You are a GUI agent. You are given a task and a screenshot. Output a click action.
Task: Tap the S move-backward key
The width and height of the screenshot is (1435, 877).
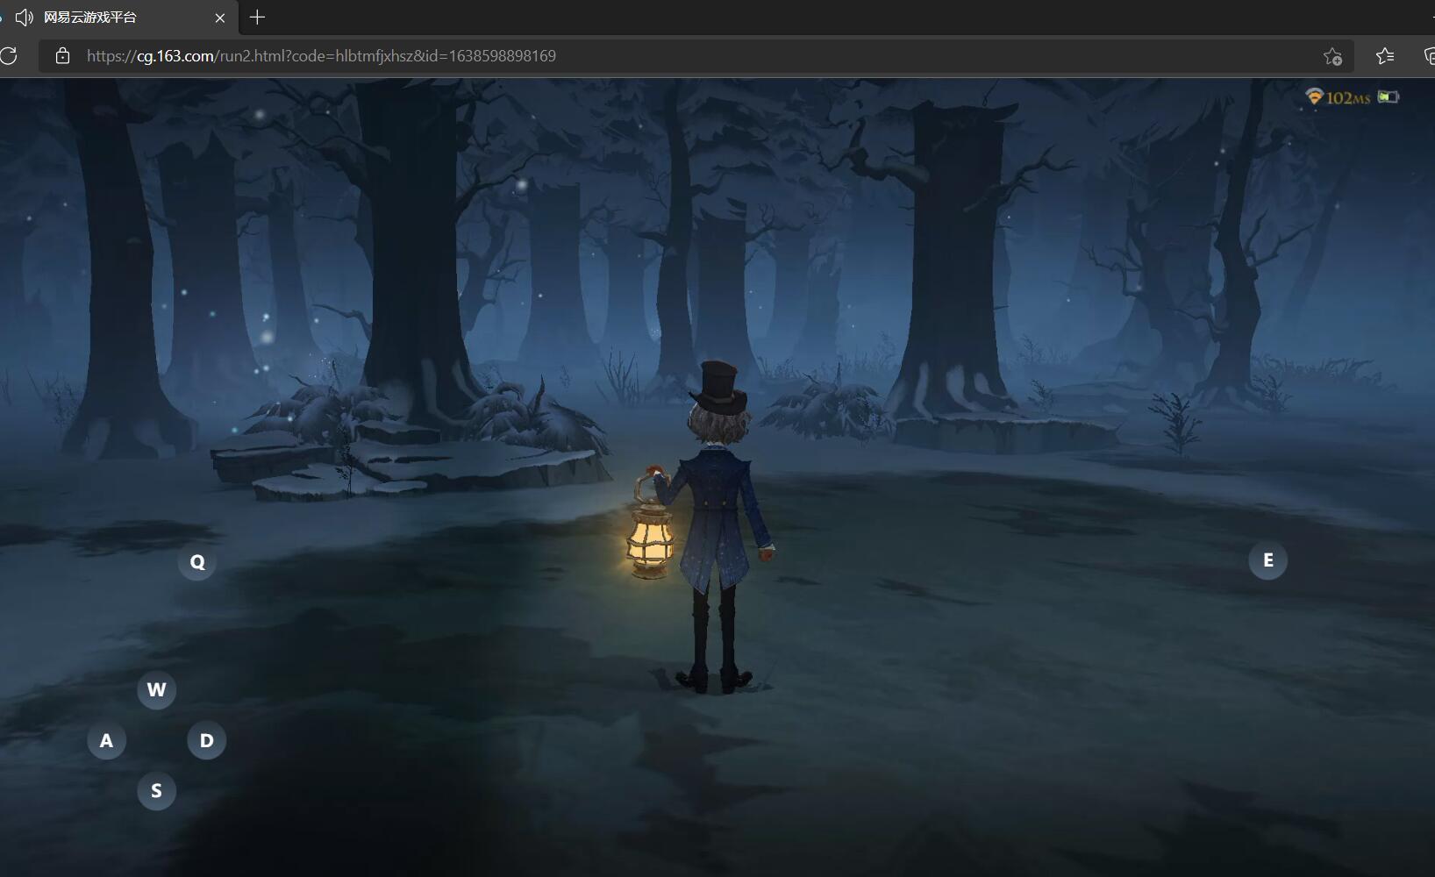point(156,790)
